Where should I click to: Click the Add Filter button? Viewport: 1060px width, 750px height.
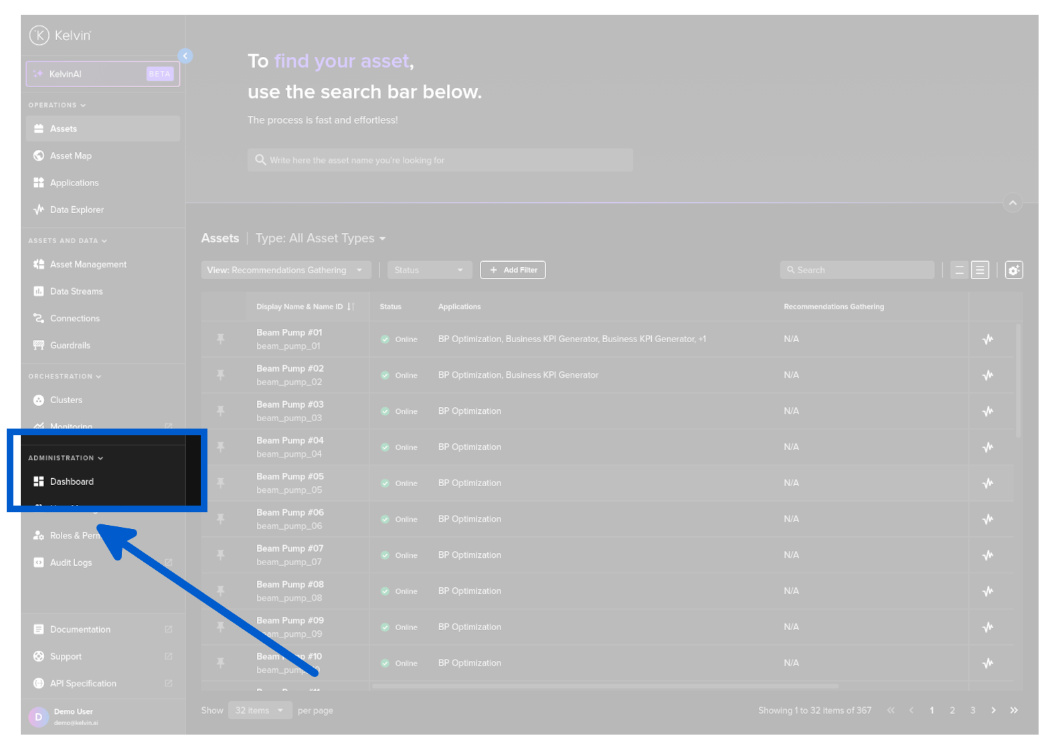point(513,270)
